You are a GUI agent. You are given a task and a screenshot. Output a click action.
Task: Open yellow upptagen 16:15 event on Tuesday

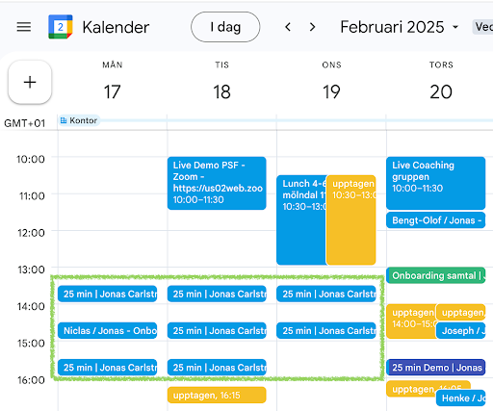click(x=217, y=395)
